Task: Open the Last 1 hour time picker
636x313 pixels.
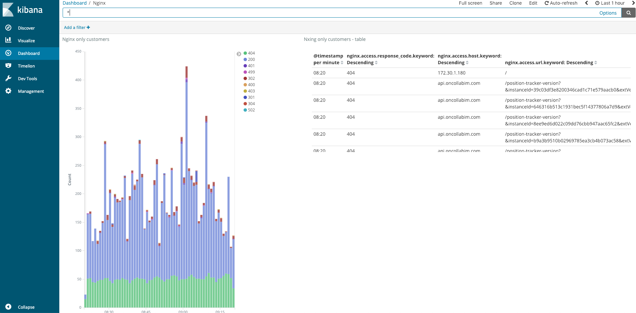Action: tap(610, 3)
